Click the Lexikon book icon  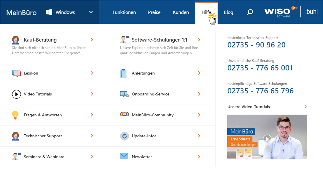pyautogui.click(x=16, y=73)
